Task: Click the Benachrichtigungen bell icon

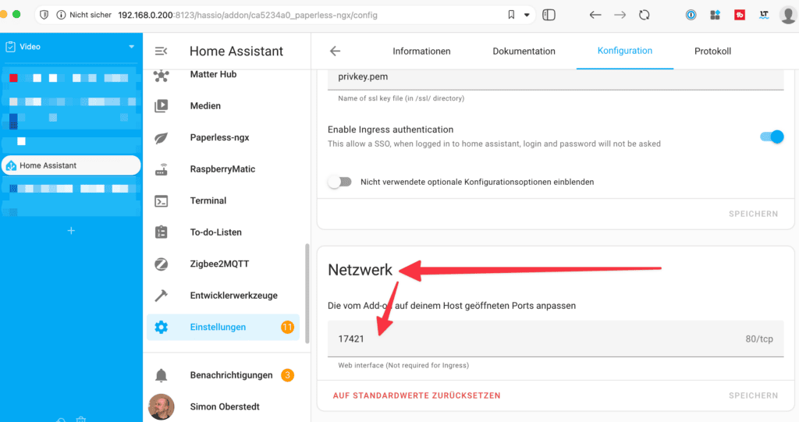Action: (x=161, y=375)
